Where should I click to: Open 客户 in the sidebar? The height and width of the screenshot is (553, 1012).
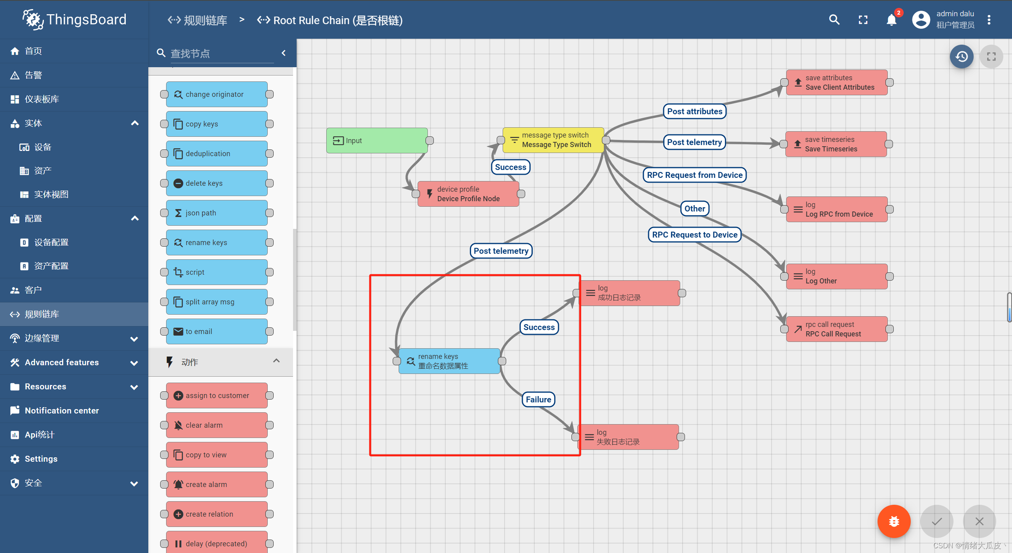(74, 290)
